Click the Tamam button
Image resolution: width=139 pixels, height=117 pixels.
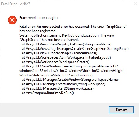click(121, 110)
